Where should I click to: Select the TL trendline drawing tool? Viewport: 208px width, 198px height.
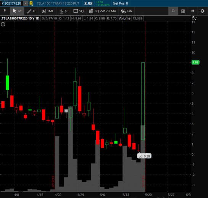32,11
